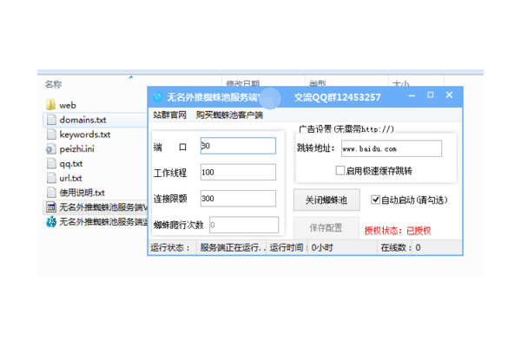Maximize the spider pool server window
The height and width of the screenshot is (347, 521).
pyautogui.click(x=431, y=95)
